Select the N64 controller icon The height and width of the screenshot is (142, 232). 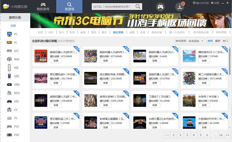click(9, 59)
